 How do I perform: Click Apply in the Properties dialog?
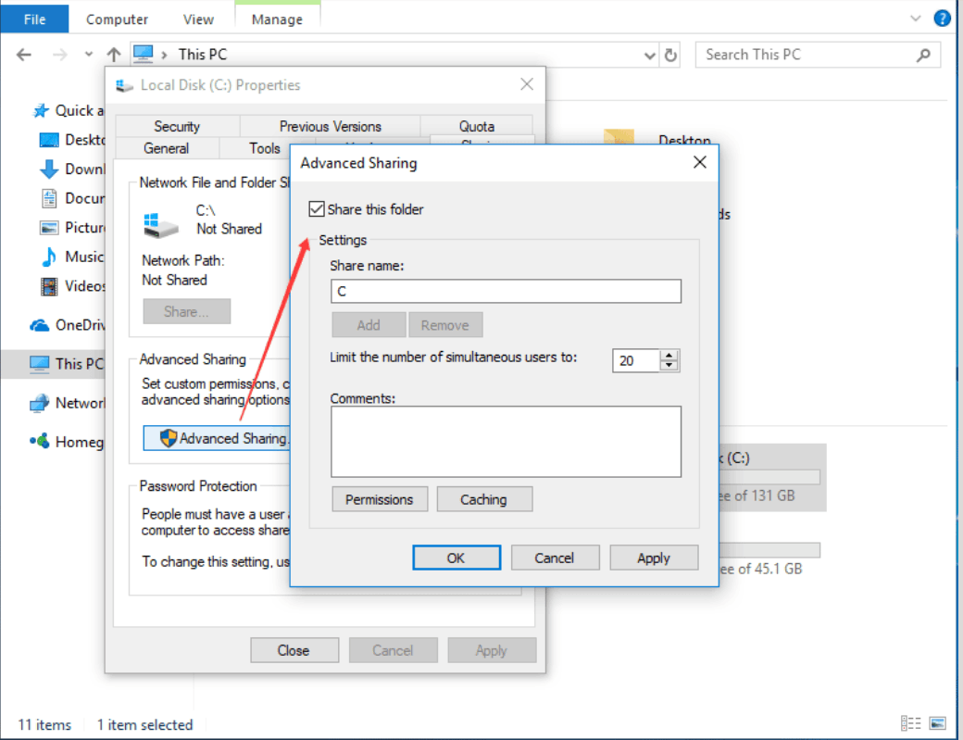coord(492,650)
